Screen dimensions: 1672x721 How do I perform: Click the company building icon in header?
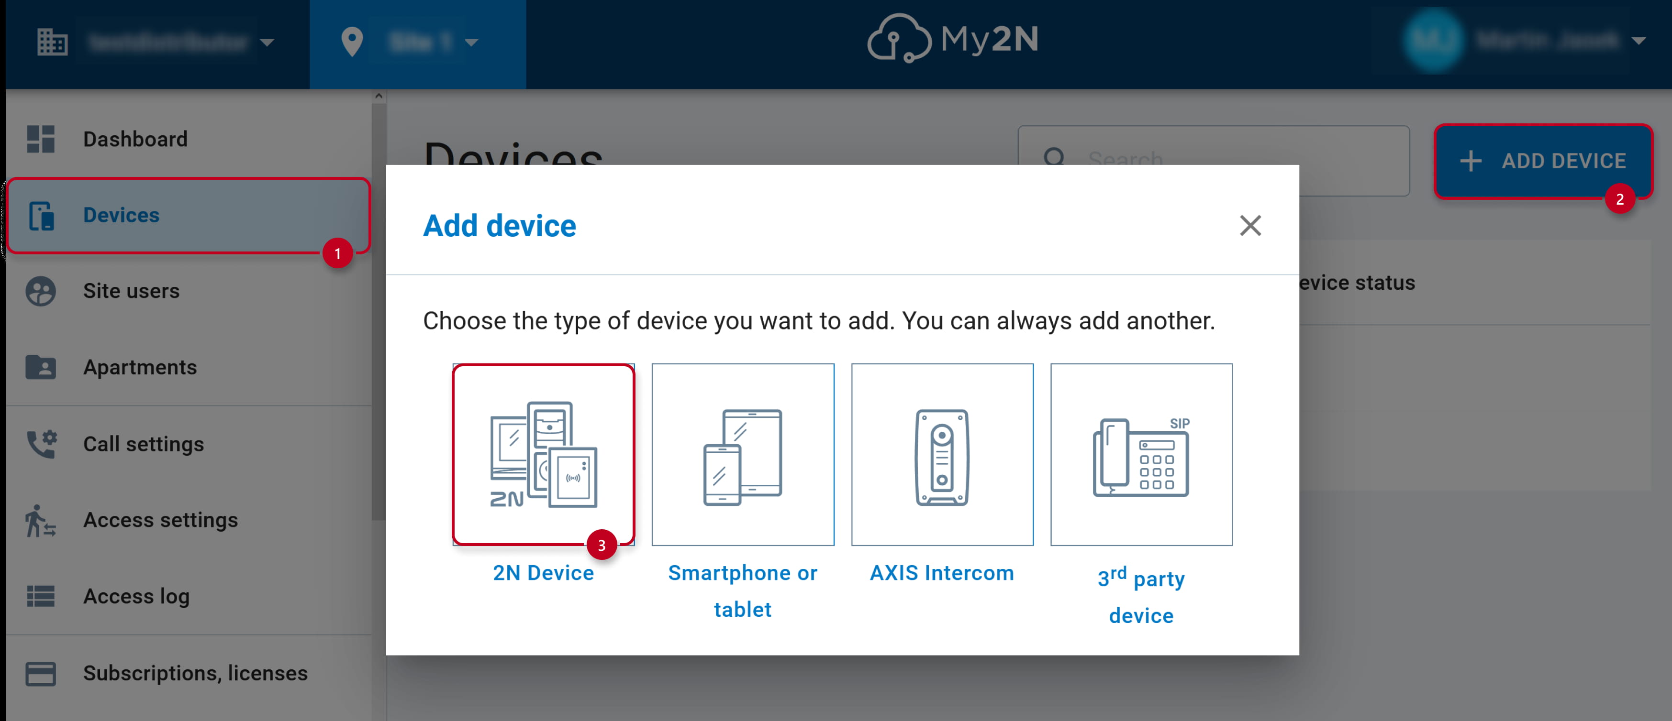52,42
